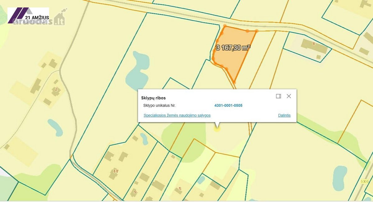The image size is (373, 202).
Task: Close the Sklypų ribos popup
Action: 289,96
